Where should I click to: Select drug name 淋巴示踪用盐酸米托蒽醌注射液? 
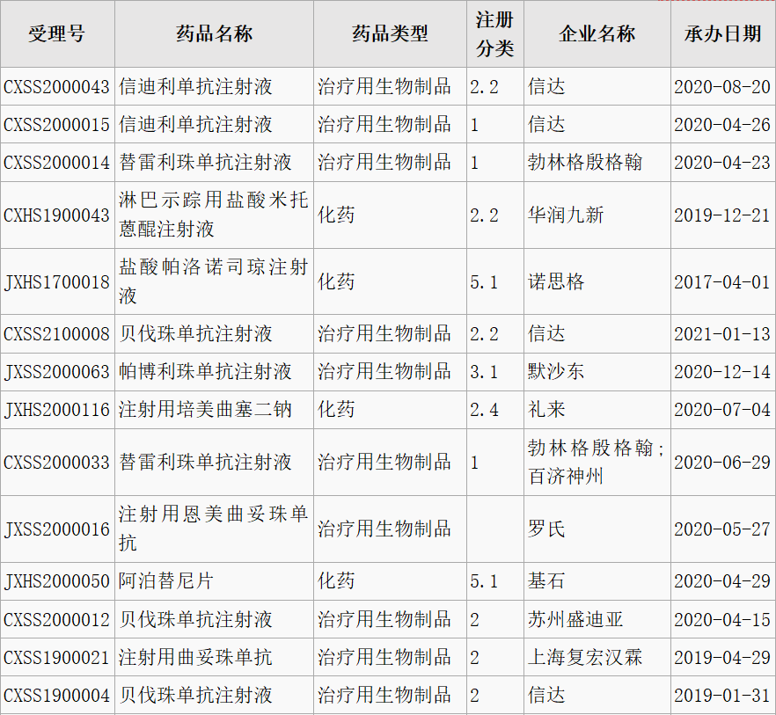click(214, 215)
